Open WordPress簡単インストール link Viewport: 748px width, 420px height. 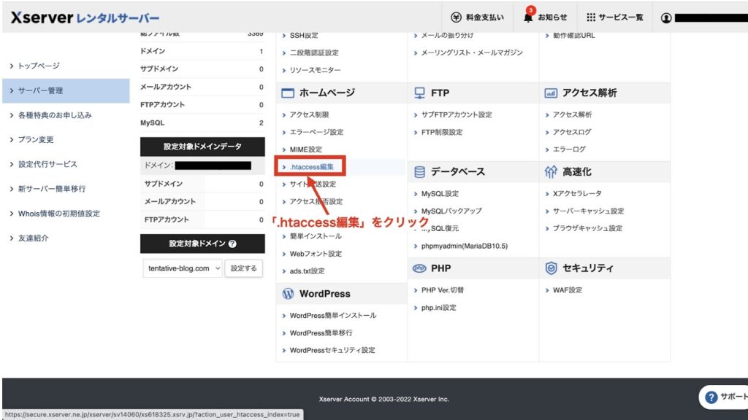point(333,316)
